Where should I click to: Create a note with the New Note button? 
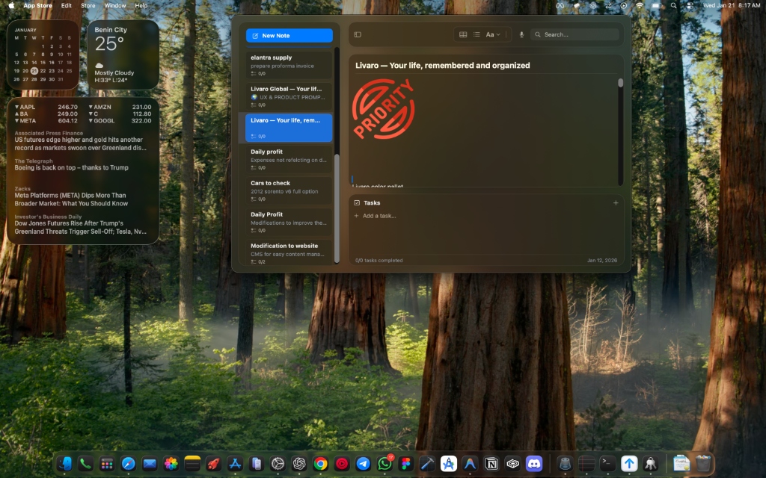coord(289,35)
